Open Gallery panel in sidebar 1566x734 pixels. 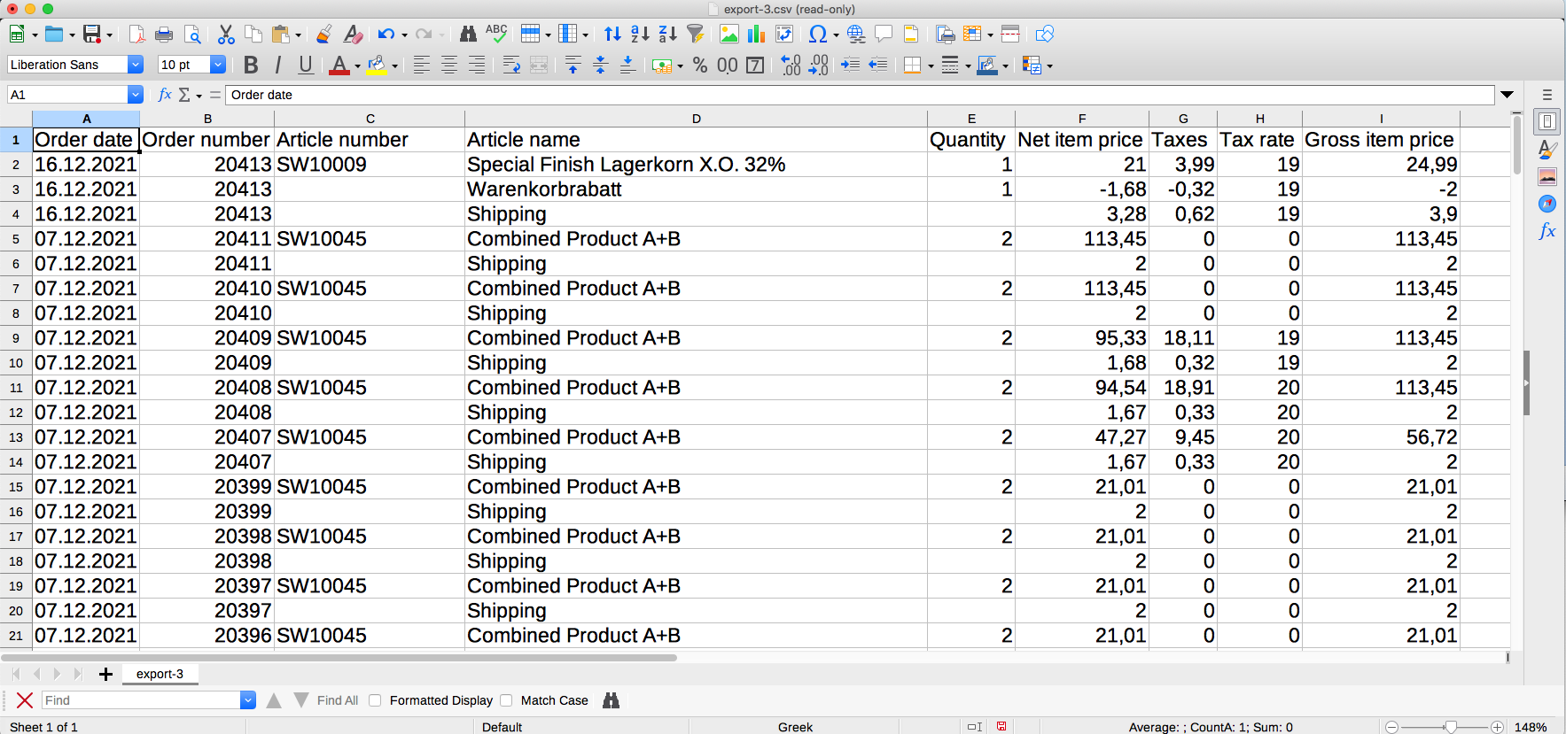click(x=1547, y=177)
